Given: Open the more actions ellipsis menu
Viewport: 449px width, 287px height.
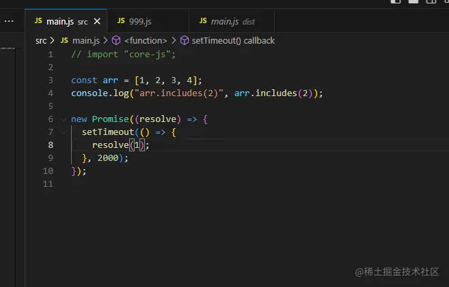Looking at the screenshot, I should coord(9,21).
